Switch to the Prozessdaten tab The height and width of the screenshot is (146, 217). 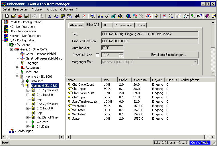[x=124, y=25]
